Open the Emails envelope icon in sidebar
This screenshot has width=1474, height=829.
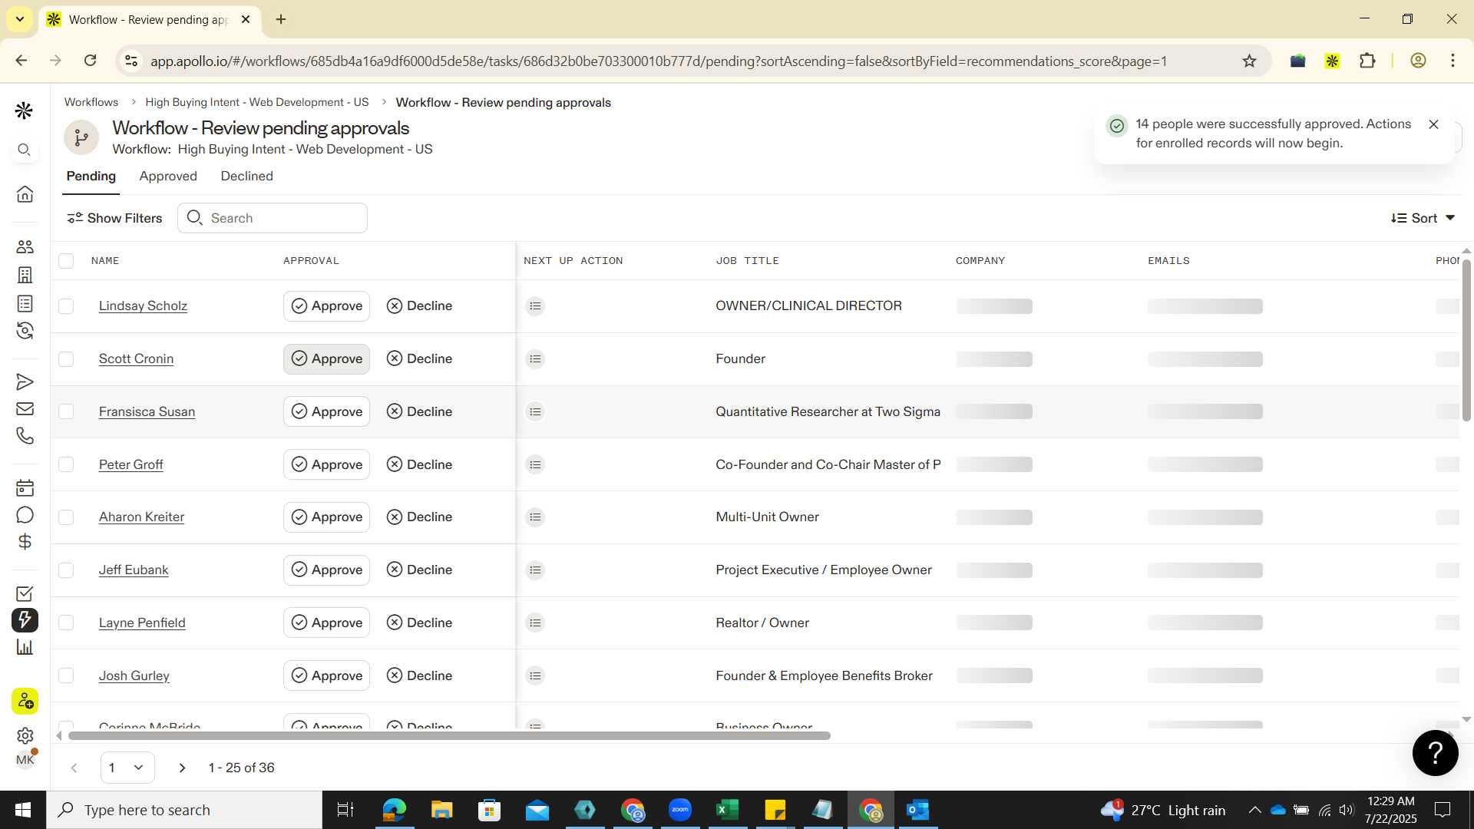click(x=25, y=409)
